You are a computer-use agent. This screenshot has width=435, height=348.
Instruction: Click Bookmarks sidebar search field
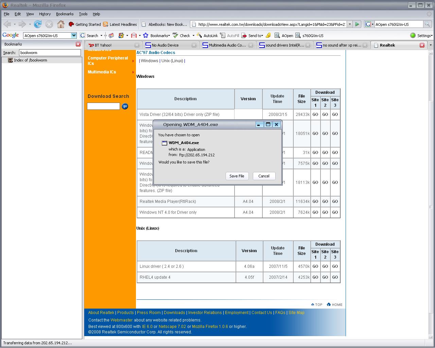click(50, 53)
